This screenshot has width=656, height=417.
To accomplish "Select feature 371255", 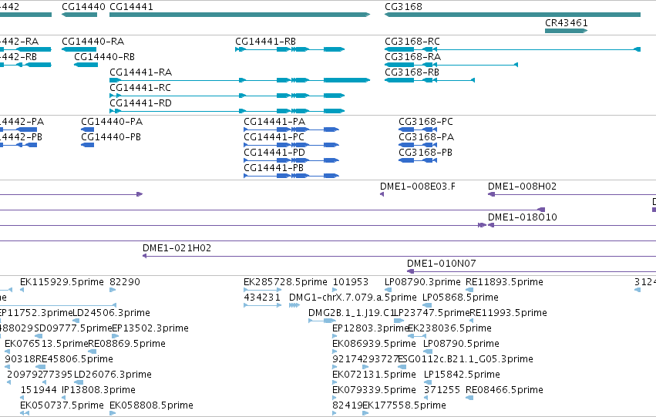I will [x=426, y=398].
